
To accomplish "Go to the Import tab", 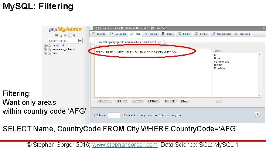I will point(202,34).
